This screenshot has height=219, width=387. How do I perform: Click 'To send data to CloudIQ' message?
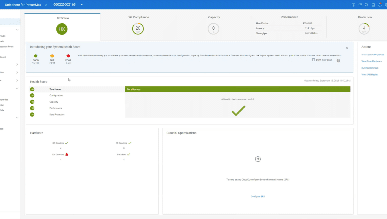click(258, 180)
